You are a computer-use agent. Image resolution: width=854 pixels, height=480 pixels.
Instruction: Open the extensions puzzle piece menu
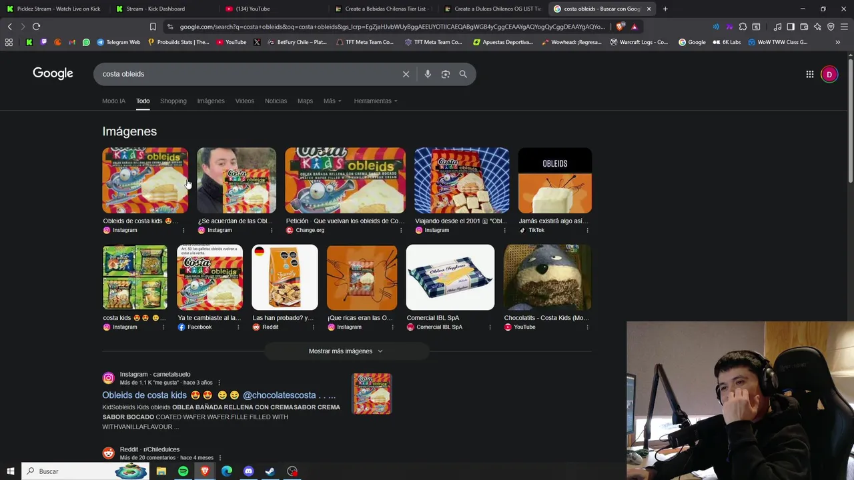(x=743, y=27)
